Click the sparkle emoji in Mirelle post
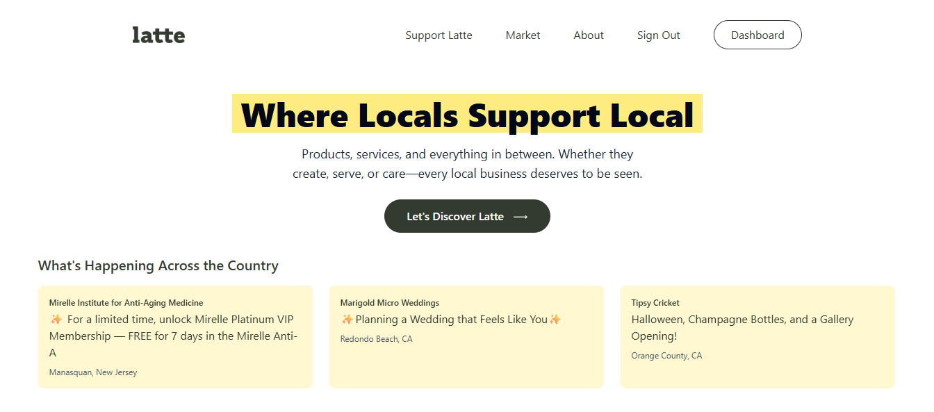Viewport: 934px width, 412px height. coord(56,320)
